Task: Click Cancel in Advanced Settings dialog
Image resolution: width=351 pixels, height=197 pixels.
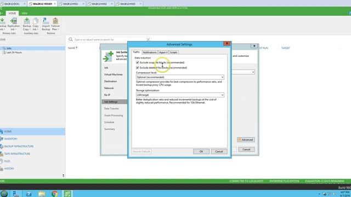Action: pos(219,152)
